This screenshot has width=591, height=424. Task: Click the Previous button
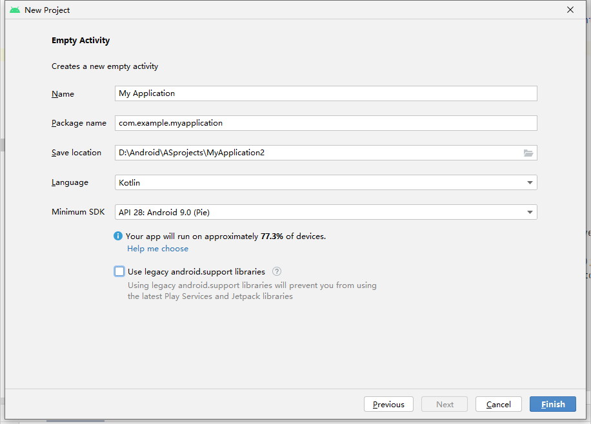[x=388, y=404]
